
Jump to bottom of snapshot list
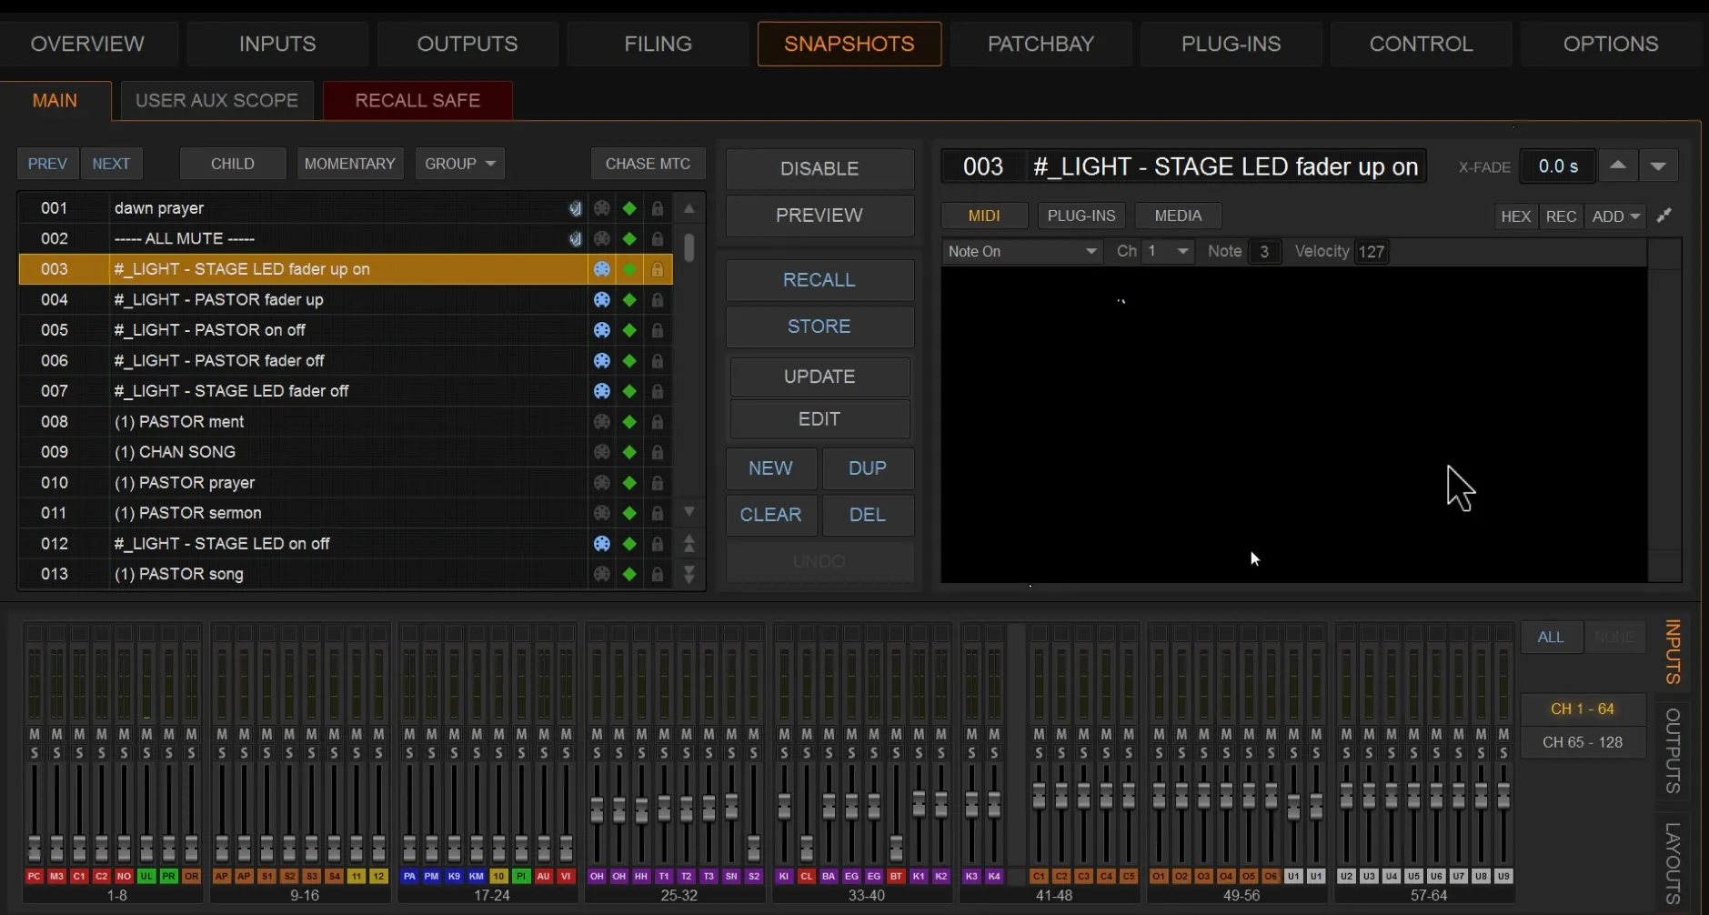click(689, 574)
